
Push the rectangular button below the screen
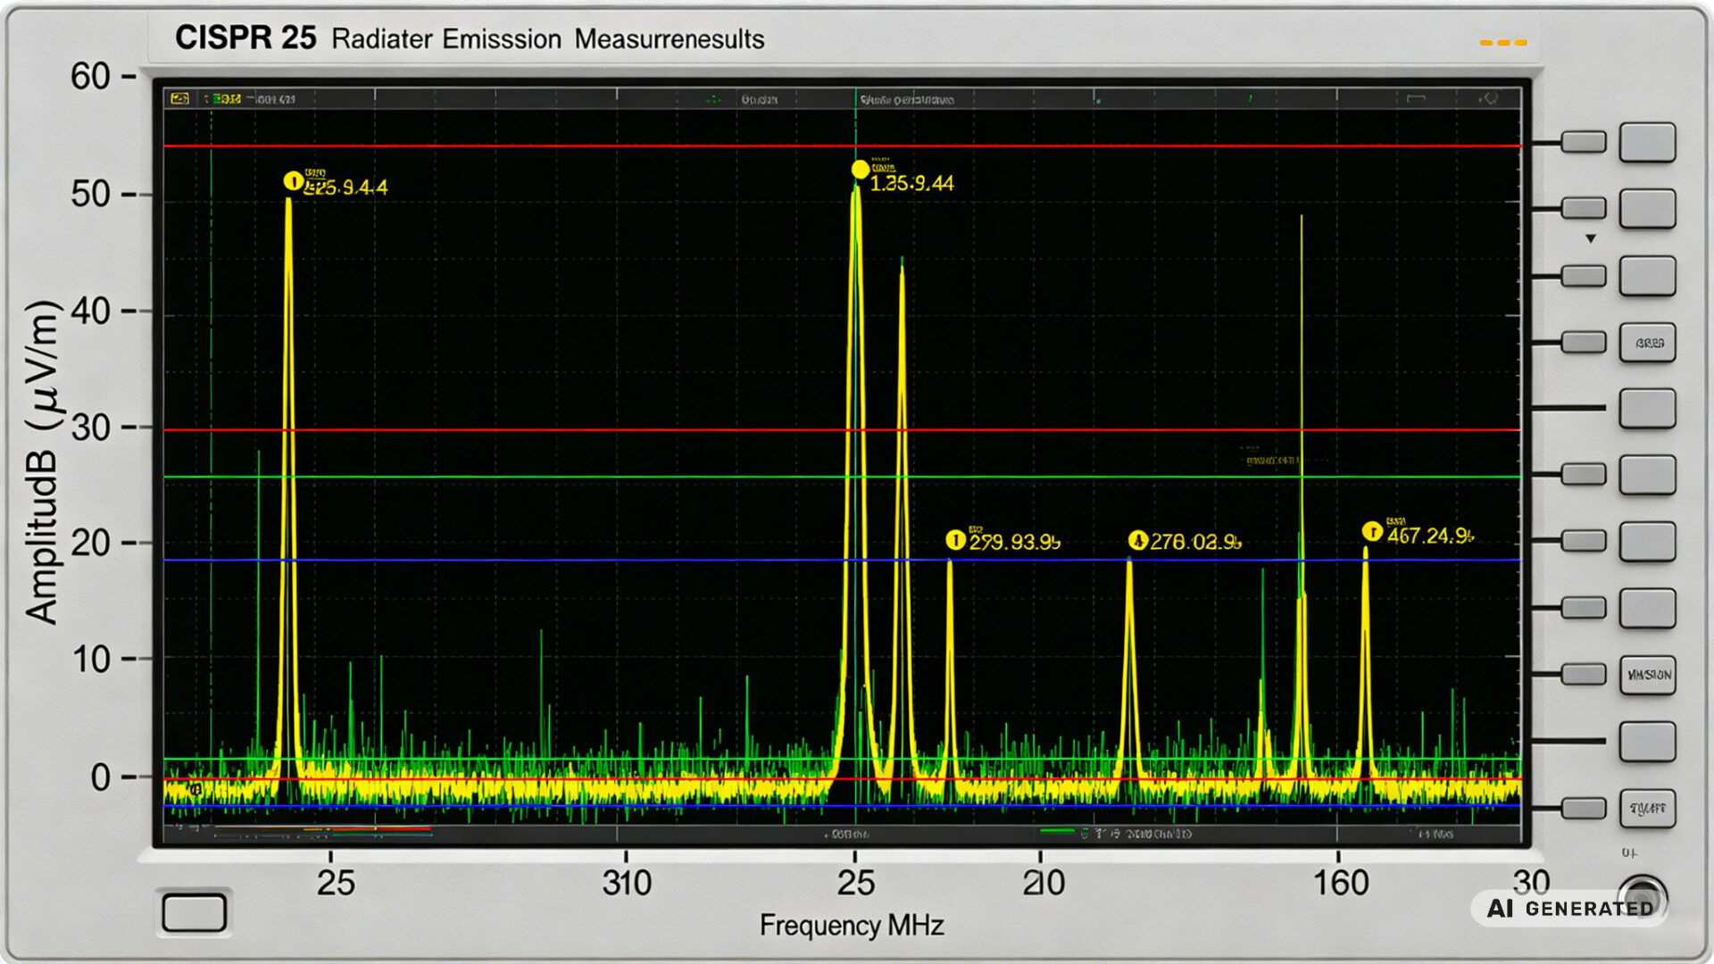[x=194, y=912]
